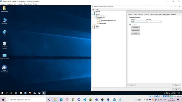The image size is (182, 102).
Task: Click the Empty account button
Action: click(x=135, y=30)
